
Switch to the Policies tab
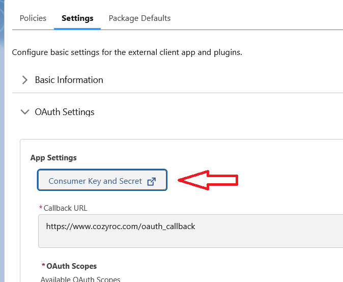pyautogui.click(x=33, y=18)
